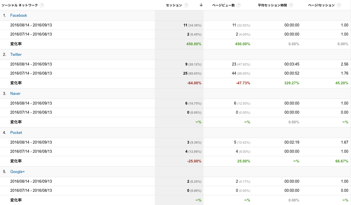Select Pocket pageviews change 25.00%
This screenshot has height=205, width=351.
pyautogui.click(x=244, y=161)
